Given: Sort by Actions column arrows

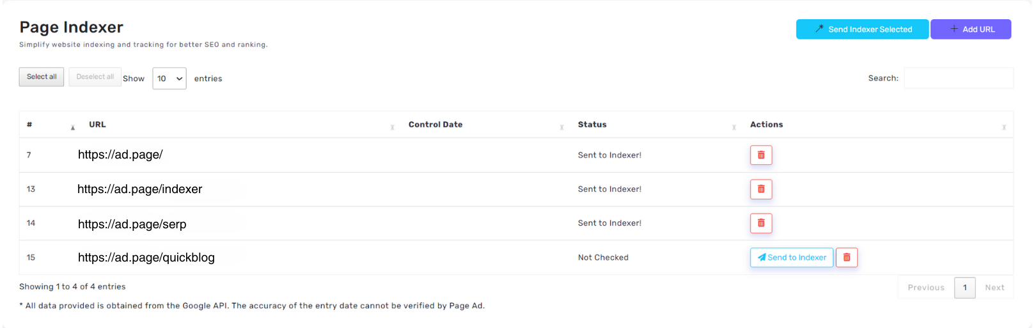Looking at the screenshot, I should pyautogui.click(x=1003, y=127).
